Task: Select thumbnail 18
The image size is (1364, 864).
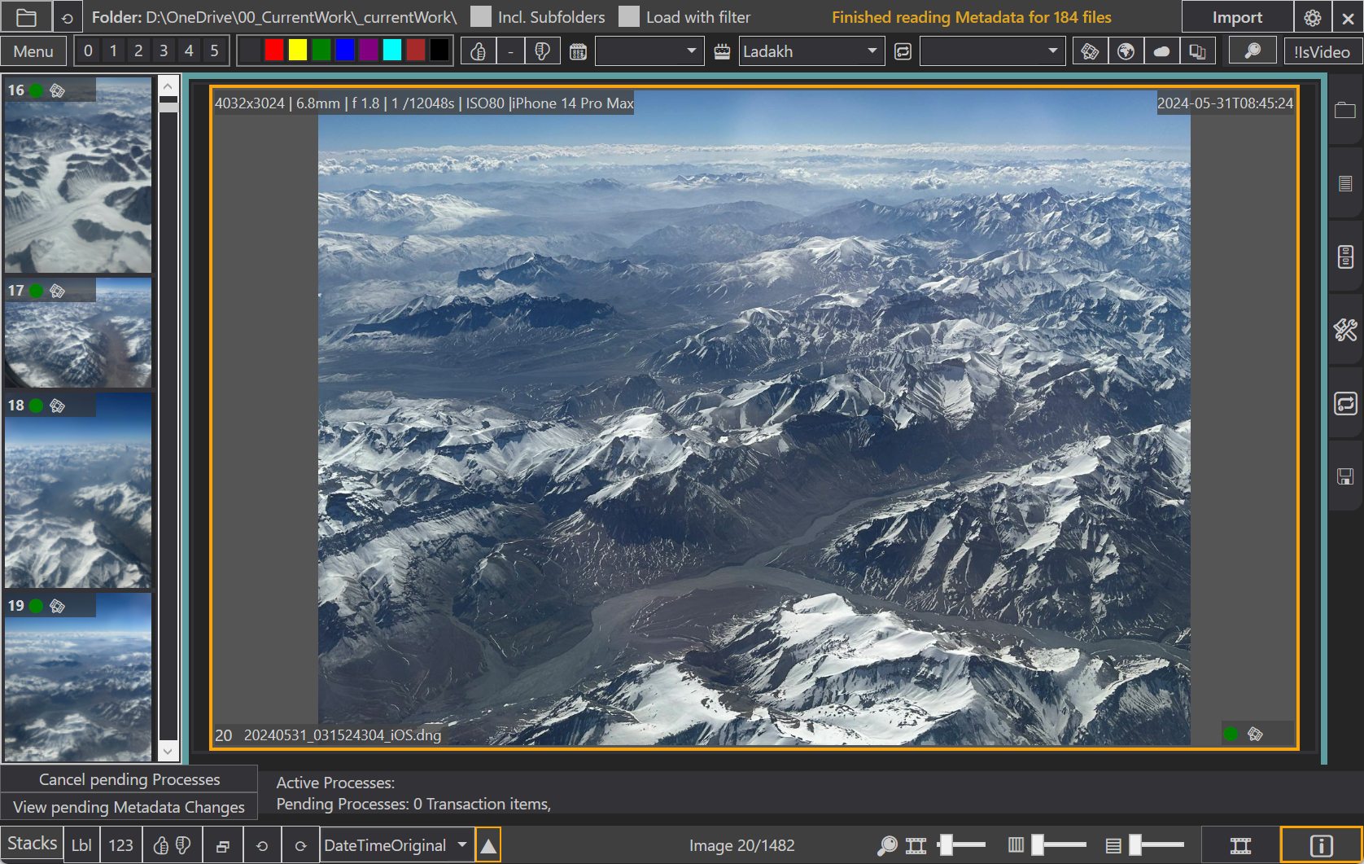Action: click(x=78, y=490)
